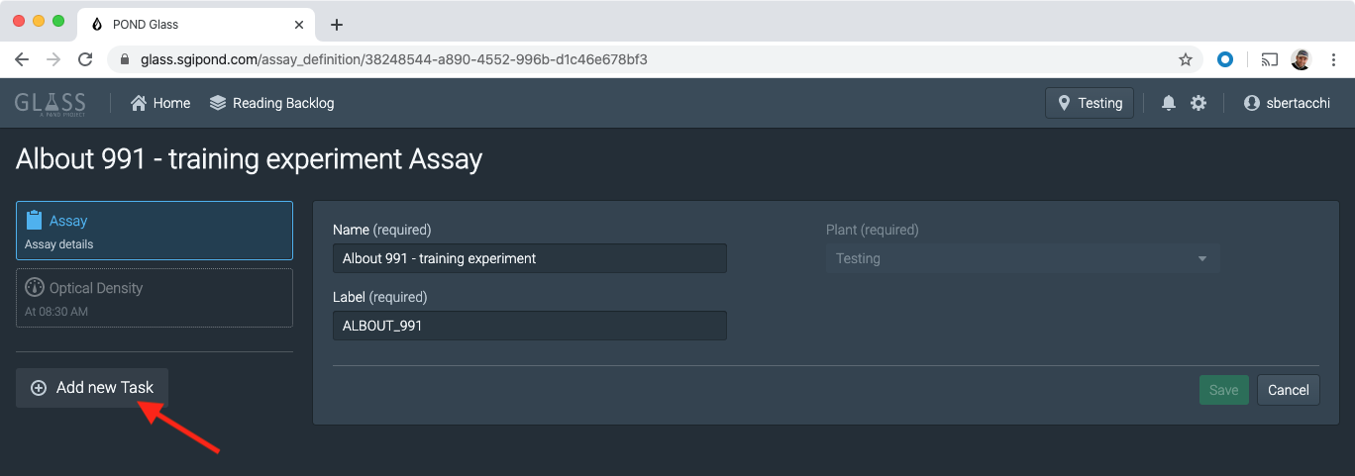Click the Testing location button
The width and height of the screenshot is (1355, 476).
coord(1090,103)
